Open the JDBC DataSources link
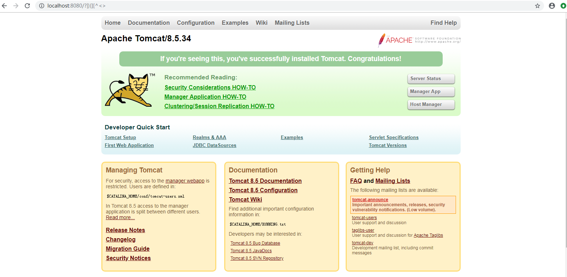This screenshot has height=277, width=567. 215,145
